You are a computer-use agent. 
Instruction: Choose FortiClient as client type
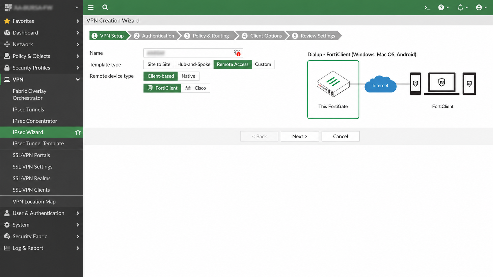(162, 88)
